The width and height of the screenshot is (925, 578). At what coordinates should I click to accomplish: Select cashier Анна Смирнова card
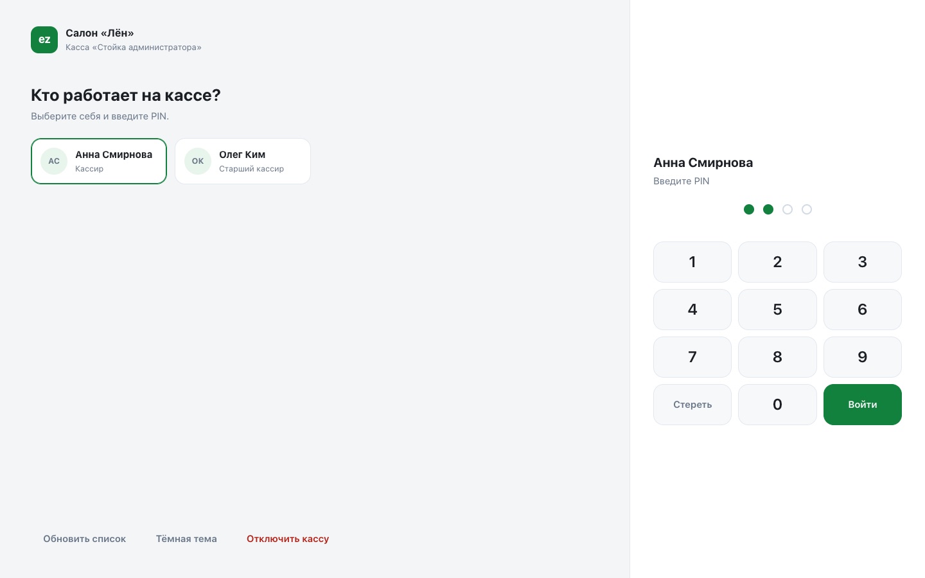point(99,161)
